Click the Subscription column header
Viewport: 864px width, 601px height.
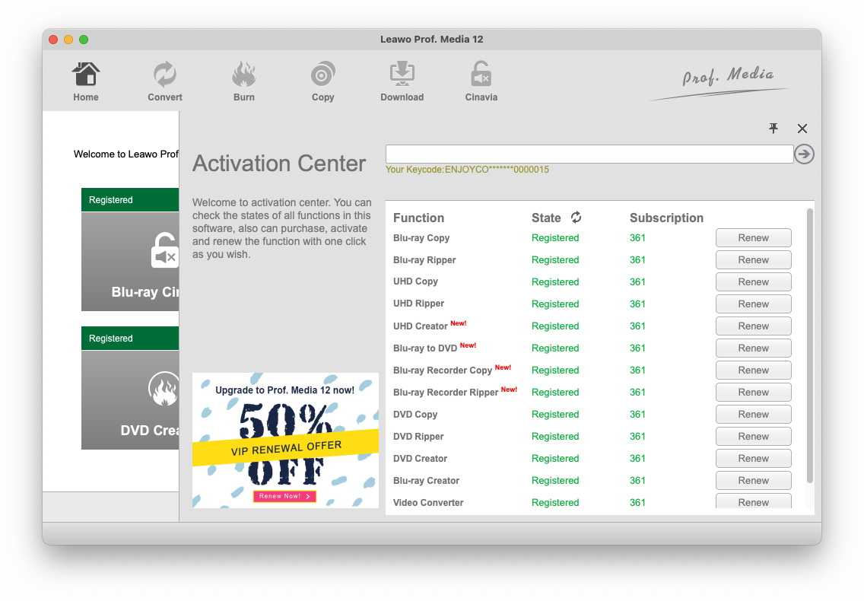click(x=666, y=218)
